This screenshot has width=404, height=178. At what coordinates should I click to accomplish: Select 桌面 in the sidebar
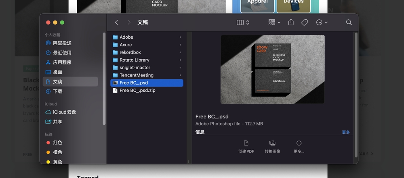pos(57,72)
